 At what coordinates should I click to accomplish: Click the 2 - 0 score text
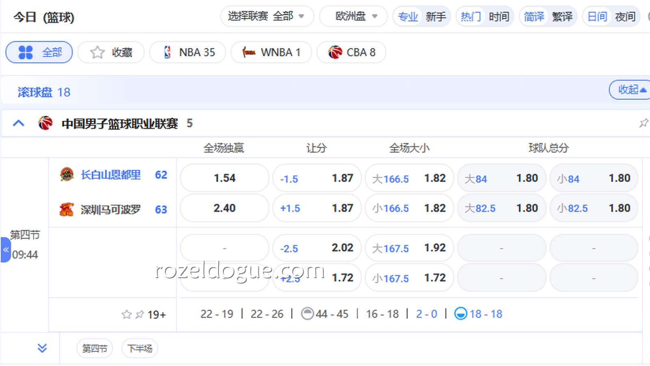[427, 314]
